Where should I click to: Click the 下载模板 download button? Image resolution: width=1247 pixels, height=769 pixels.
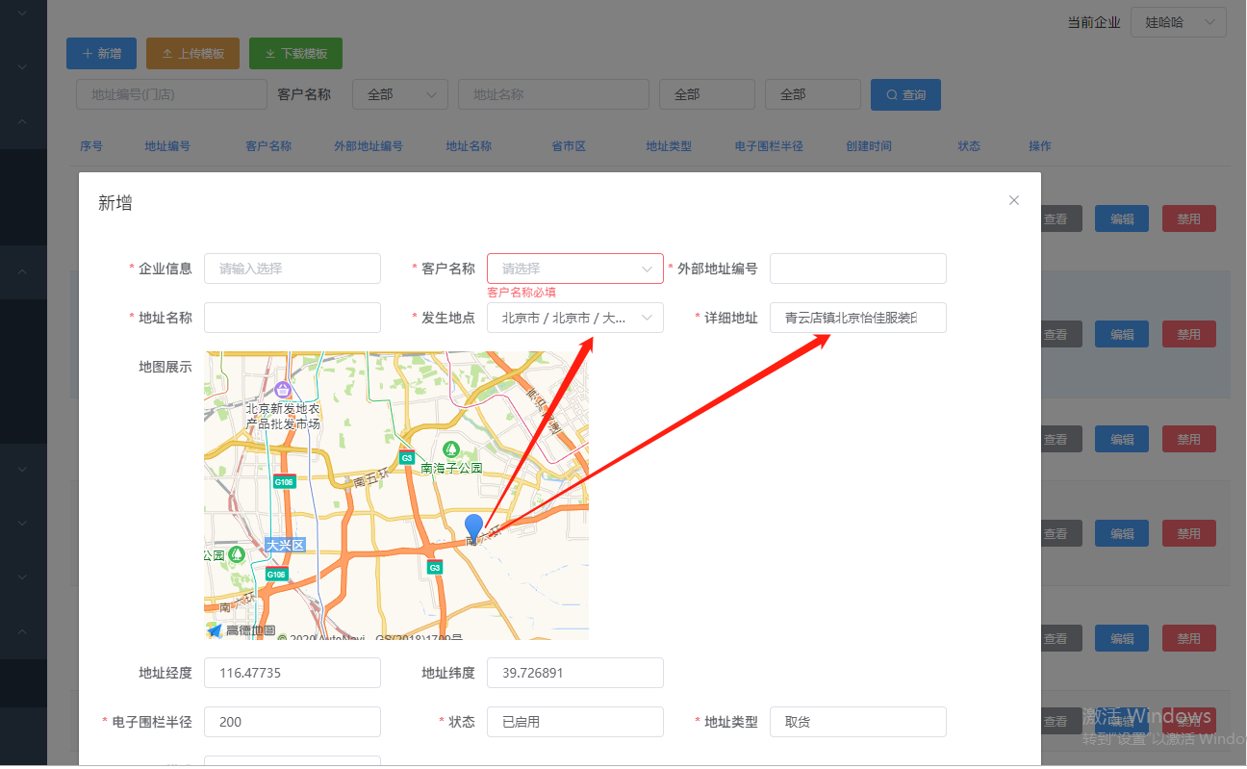point(295,54)
